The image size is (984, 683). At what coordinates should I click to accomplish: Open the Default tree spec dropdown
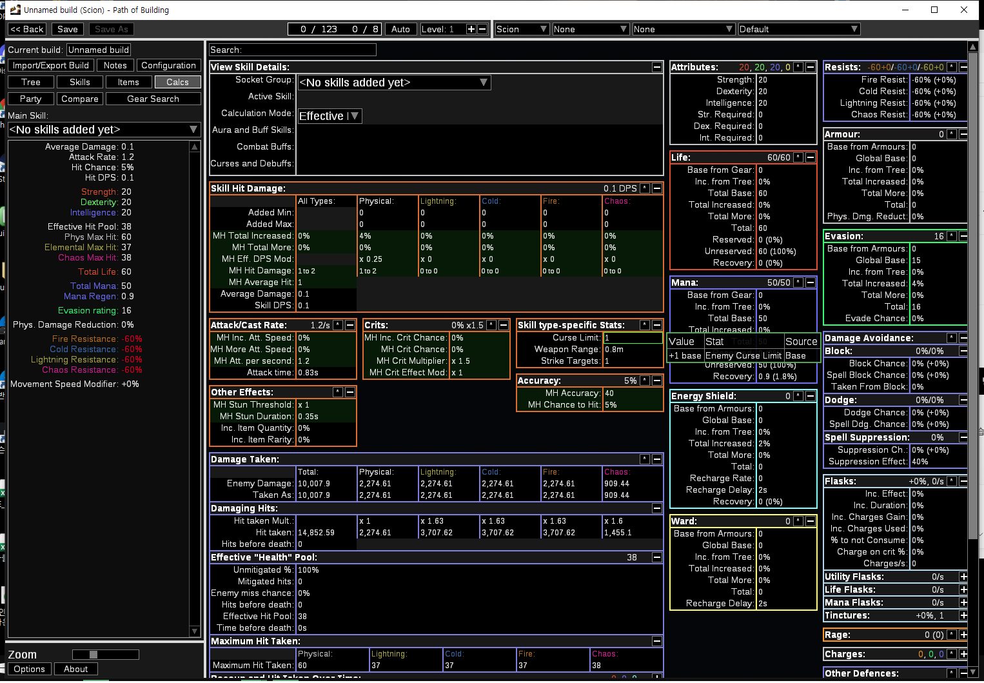pyautogui.click(x=799, y=29)
